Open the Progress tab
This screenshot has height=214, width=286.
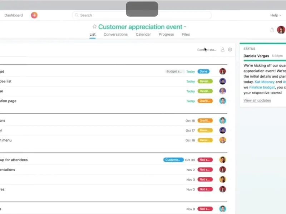pyautogui.click(x=166, y=35)
